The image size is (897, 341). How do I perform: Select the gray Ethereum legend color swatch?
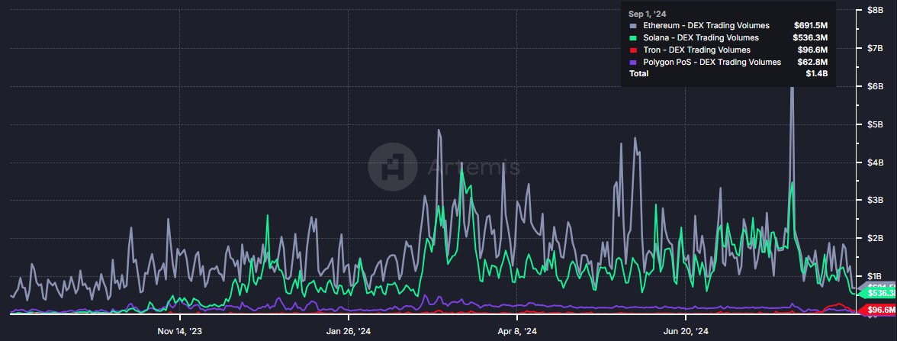632,26
